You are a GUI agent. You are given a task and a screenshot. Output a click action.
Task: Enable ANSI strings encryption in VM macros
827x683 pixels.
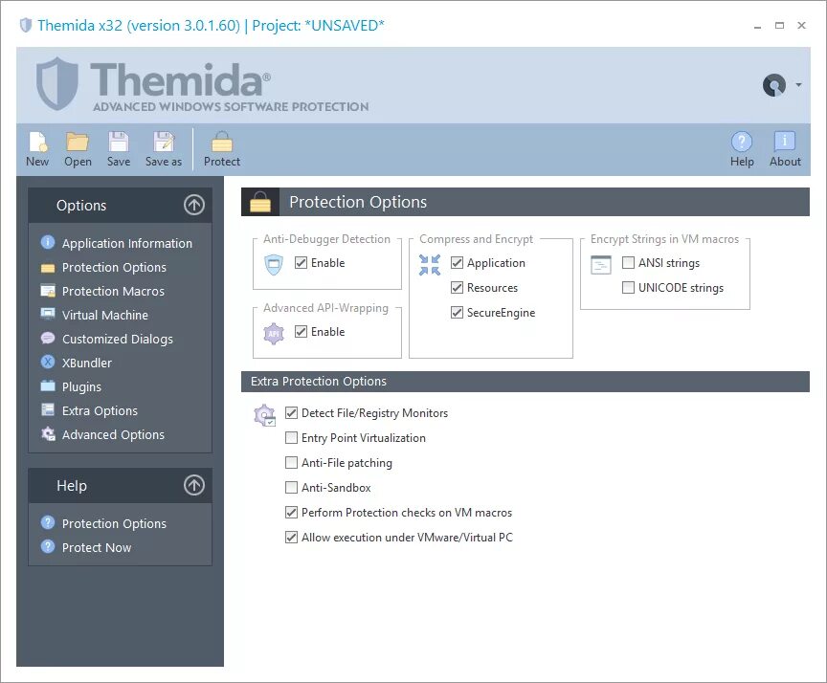pos(628,262)
